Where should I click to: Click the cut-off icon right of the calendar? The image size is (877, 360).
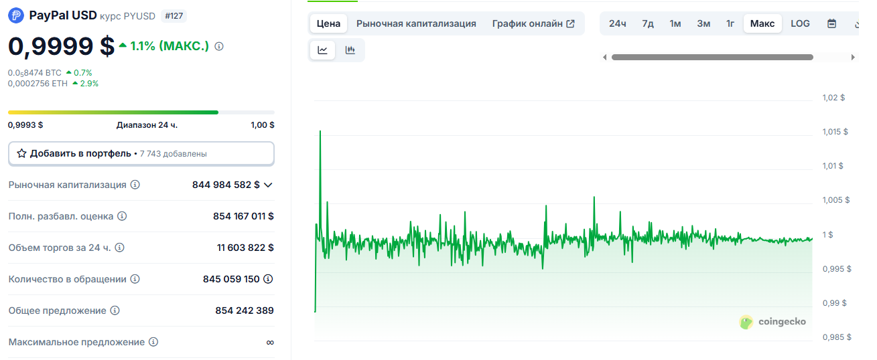pyautogui.click(x=857, y=23)
